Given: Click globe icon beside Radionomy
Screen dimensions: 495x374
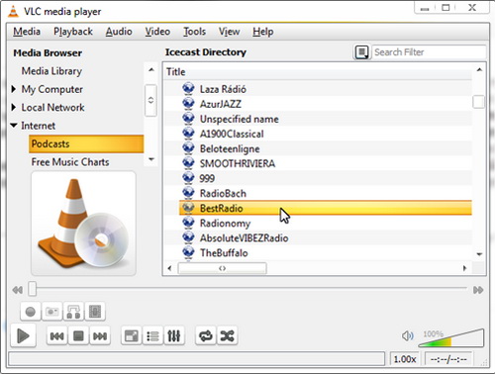Looking at the screenshot, I should tap(188, 223).
